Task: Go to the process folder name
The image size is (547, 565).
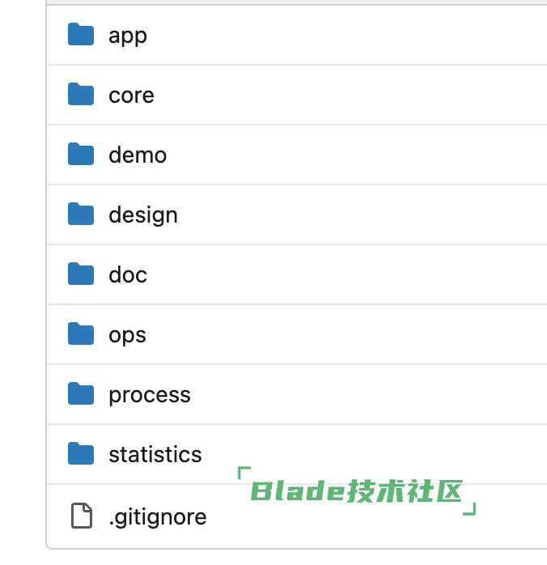Action: click(150, 396)
